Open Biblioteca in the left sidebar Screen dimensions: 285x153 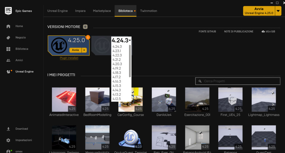pyautogui.click(x=22, y=49)
